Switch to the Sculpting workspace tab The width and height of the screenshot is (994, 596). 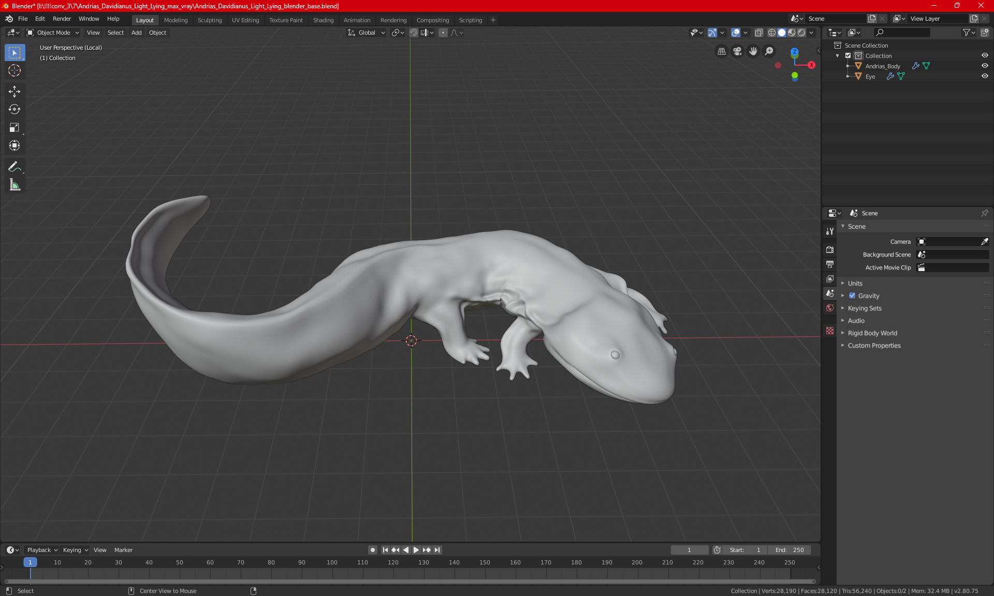click(209, 20)
